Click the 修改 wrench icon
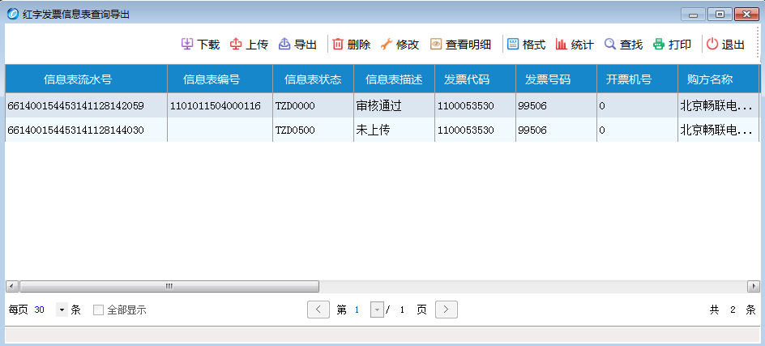This screenshot has width=765, height=346. [387, 45]
